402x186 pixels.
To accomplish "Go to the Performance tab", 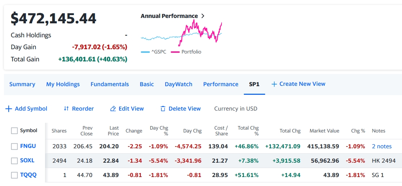I will (x=220, y=84).
